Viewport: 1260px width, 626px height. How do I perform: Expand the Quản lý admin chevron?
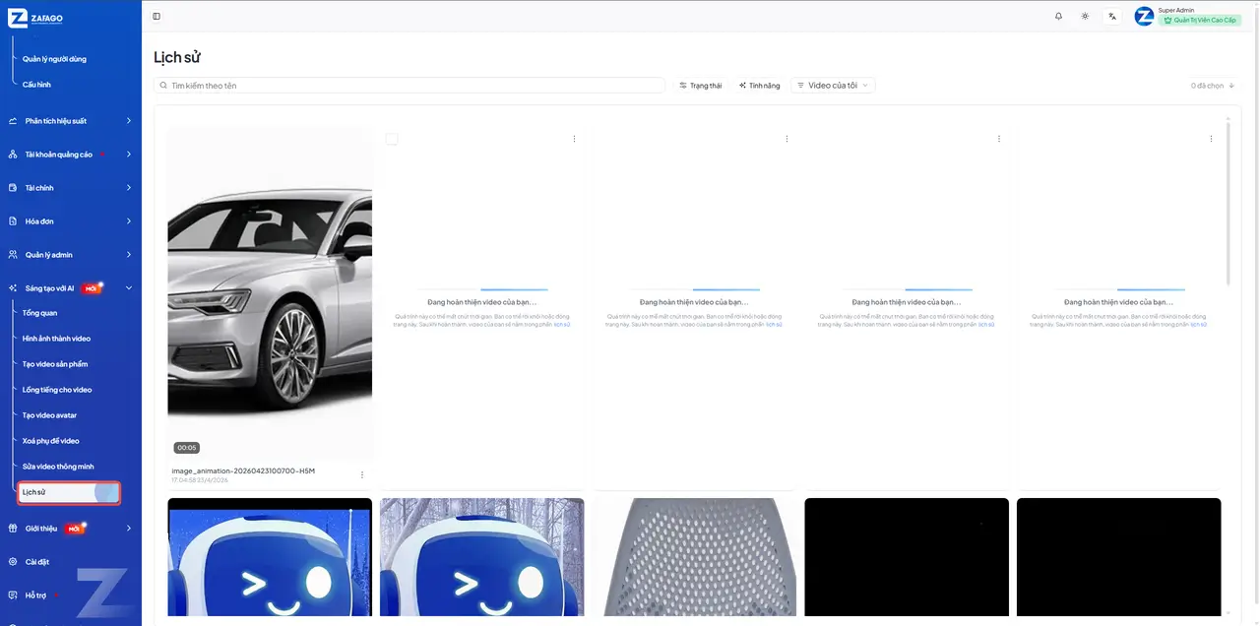(x=129, y=255)
